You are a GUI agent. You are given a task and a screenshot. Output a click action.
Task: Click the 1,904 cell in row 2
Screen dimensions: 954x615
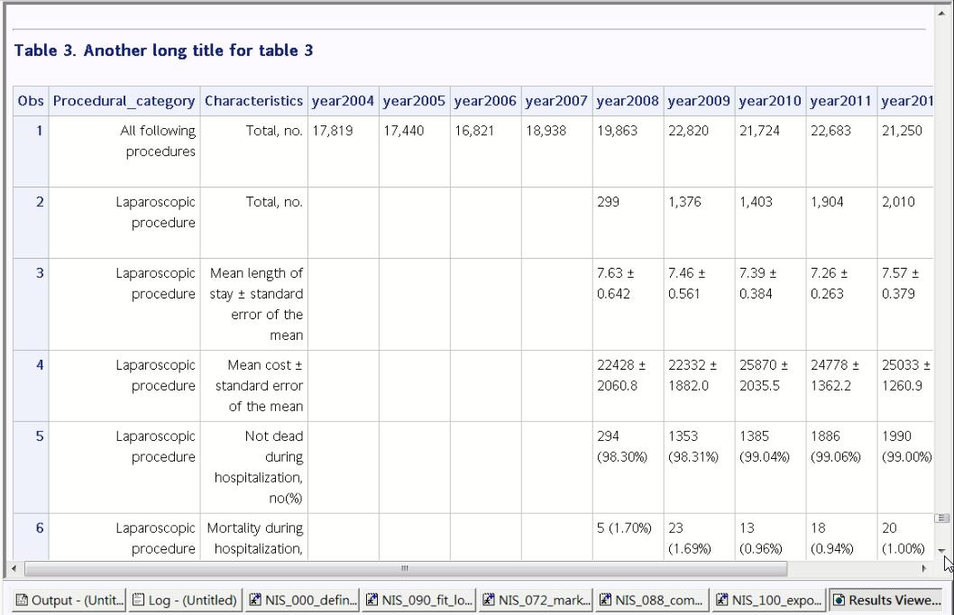[x=841, y=223]
